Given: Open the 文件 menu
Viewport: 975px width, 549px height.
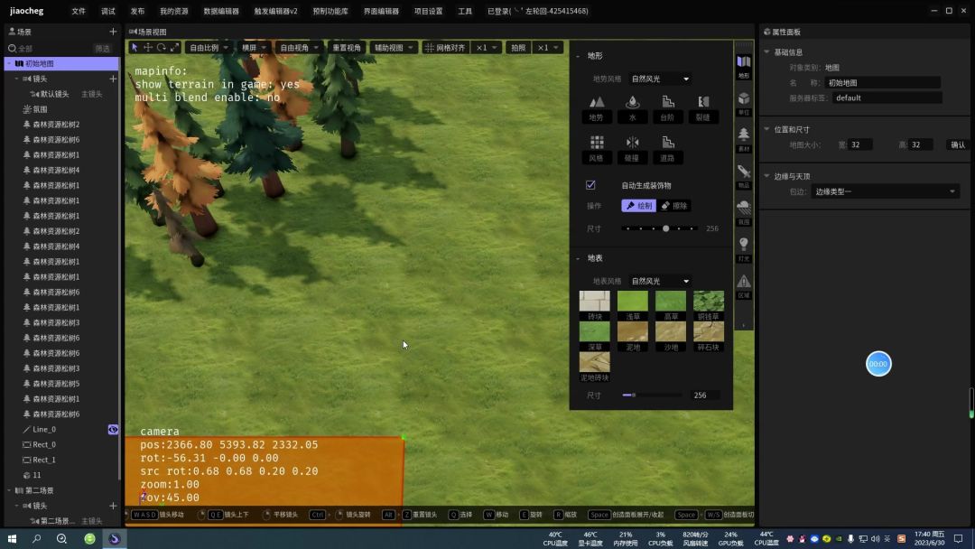Looking at the screenshot, I should coord(79,11).
